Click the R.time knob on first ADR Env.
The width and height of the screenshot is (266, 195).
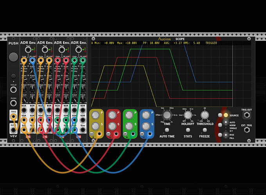(x=32, y=80)
